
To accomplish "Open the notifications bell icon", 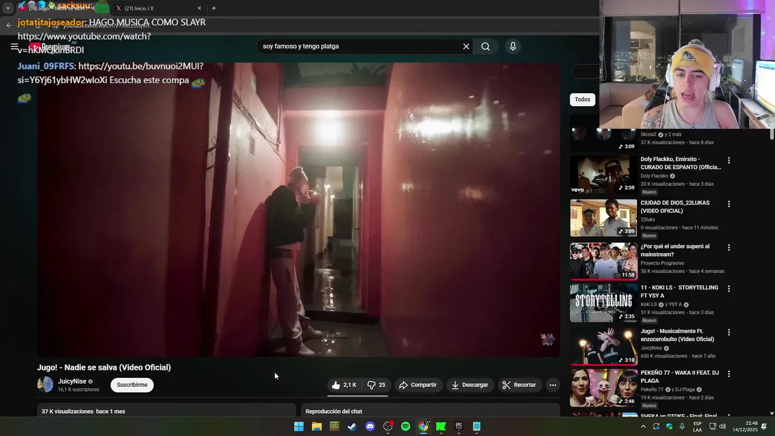I will pyautogui.click(x=764, y=426).
